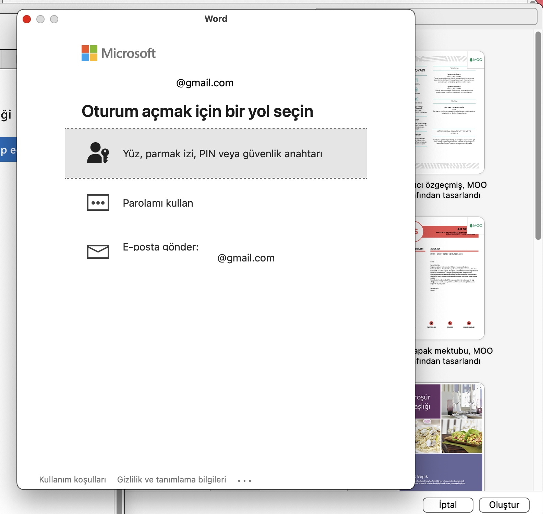Screen dimensions: 543x514
Task: Click the kapak mektubu, MOO template caption
Action: pyautogui.click(x=453, y=356)
